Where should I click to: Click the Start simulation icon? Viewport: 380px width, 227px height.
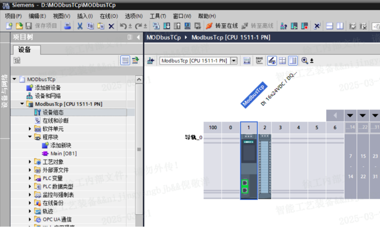[187, 26]
